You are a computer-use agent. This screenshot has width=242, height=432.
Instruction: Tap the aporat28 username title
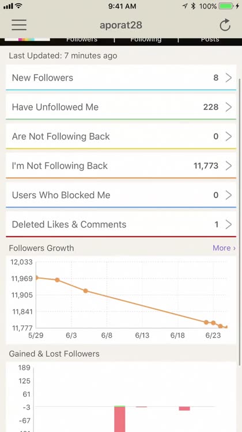click(121, 25)
